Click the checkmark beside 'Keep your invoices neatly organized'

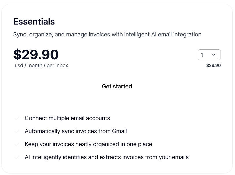[17, 144]
